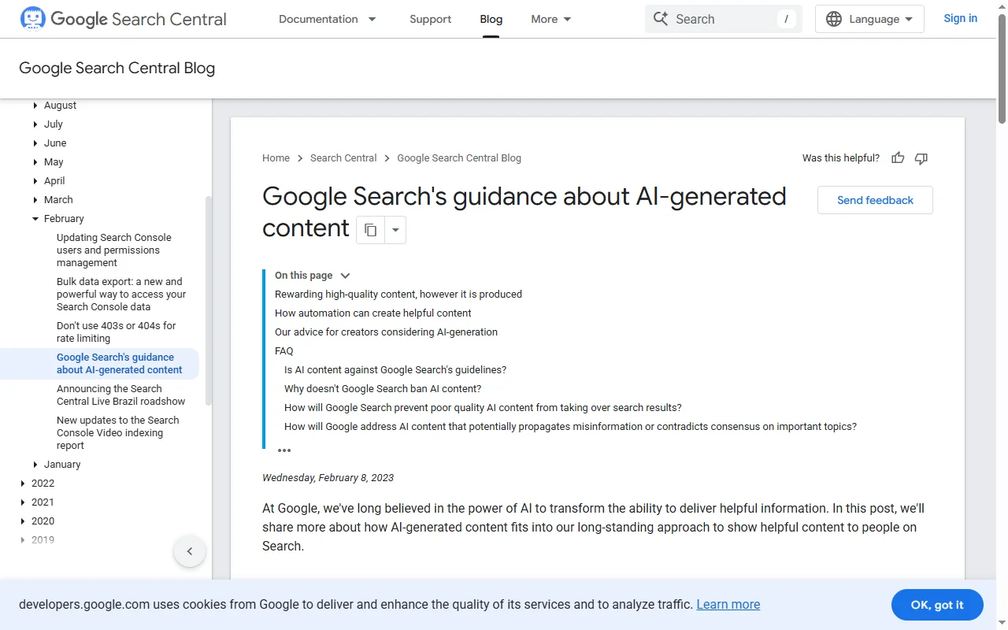Click the sidebar navigation scrollbar
1008x630 pixels.
pos(209,299)
